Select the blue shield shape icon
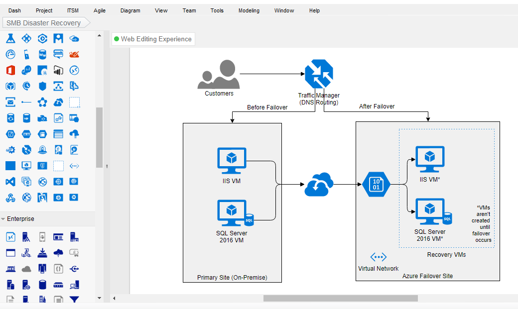This screenshot has height=309, width=518. pos(42,86)
